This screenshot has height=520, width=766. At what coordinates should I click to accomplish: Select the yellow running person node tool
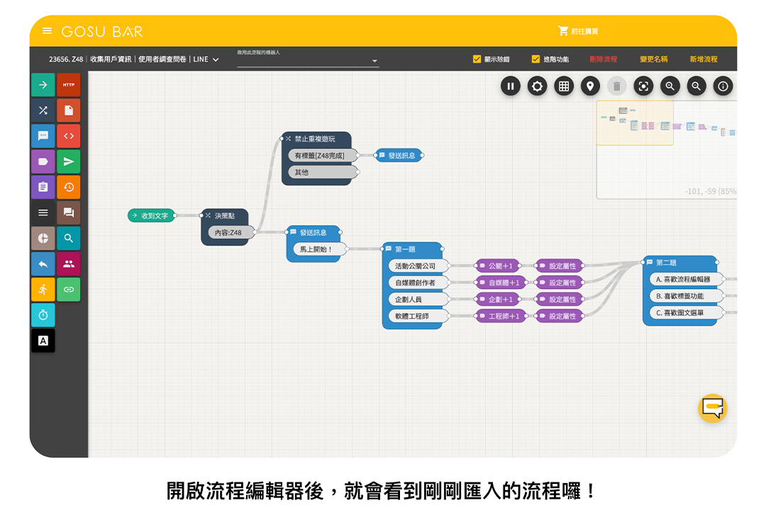[43, 289]
